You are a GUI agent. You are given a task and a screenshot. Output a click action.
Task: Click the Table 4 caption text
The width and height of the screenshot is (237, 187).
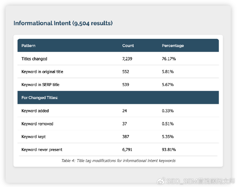(x=118, y=161)
